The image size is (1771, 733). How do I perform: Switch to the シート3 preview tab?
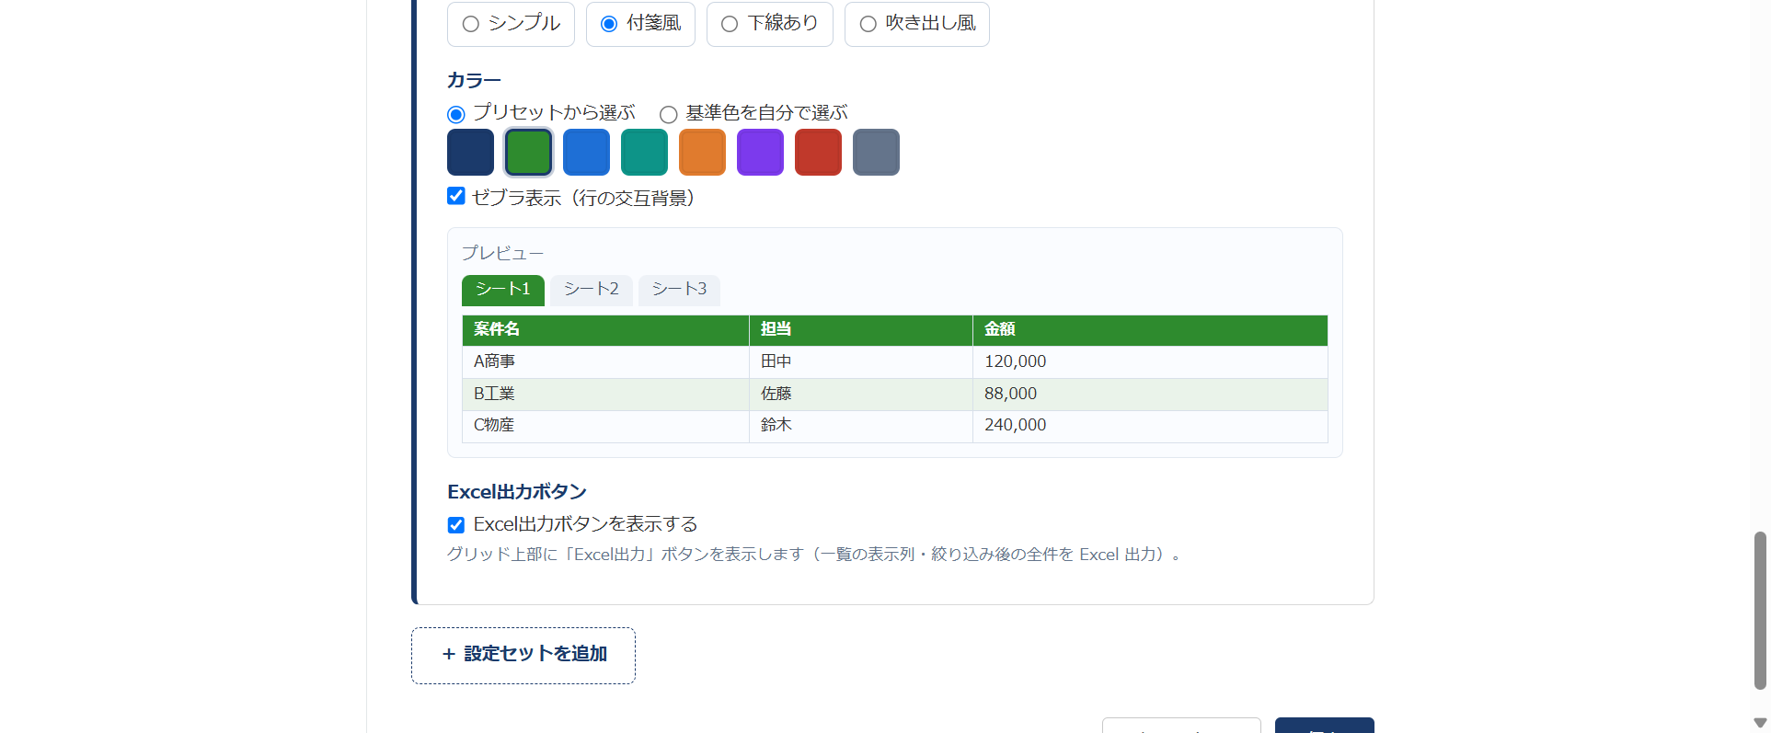(x=679, y=290)
